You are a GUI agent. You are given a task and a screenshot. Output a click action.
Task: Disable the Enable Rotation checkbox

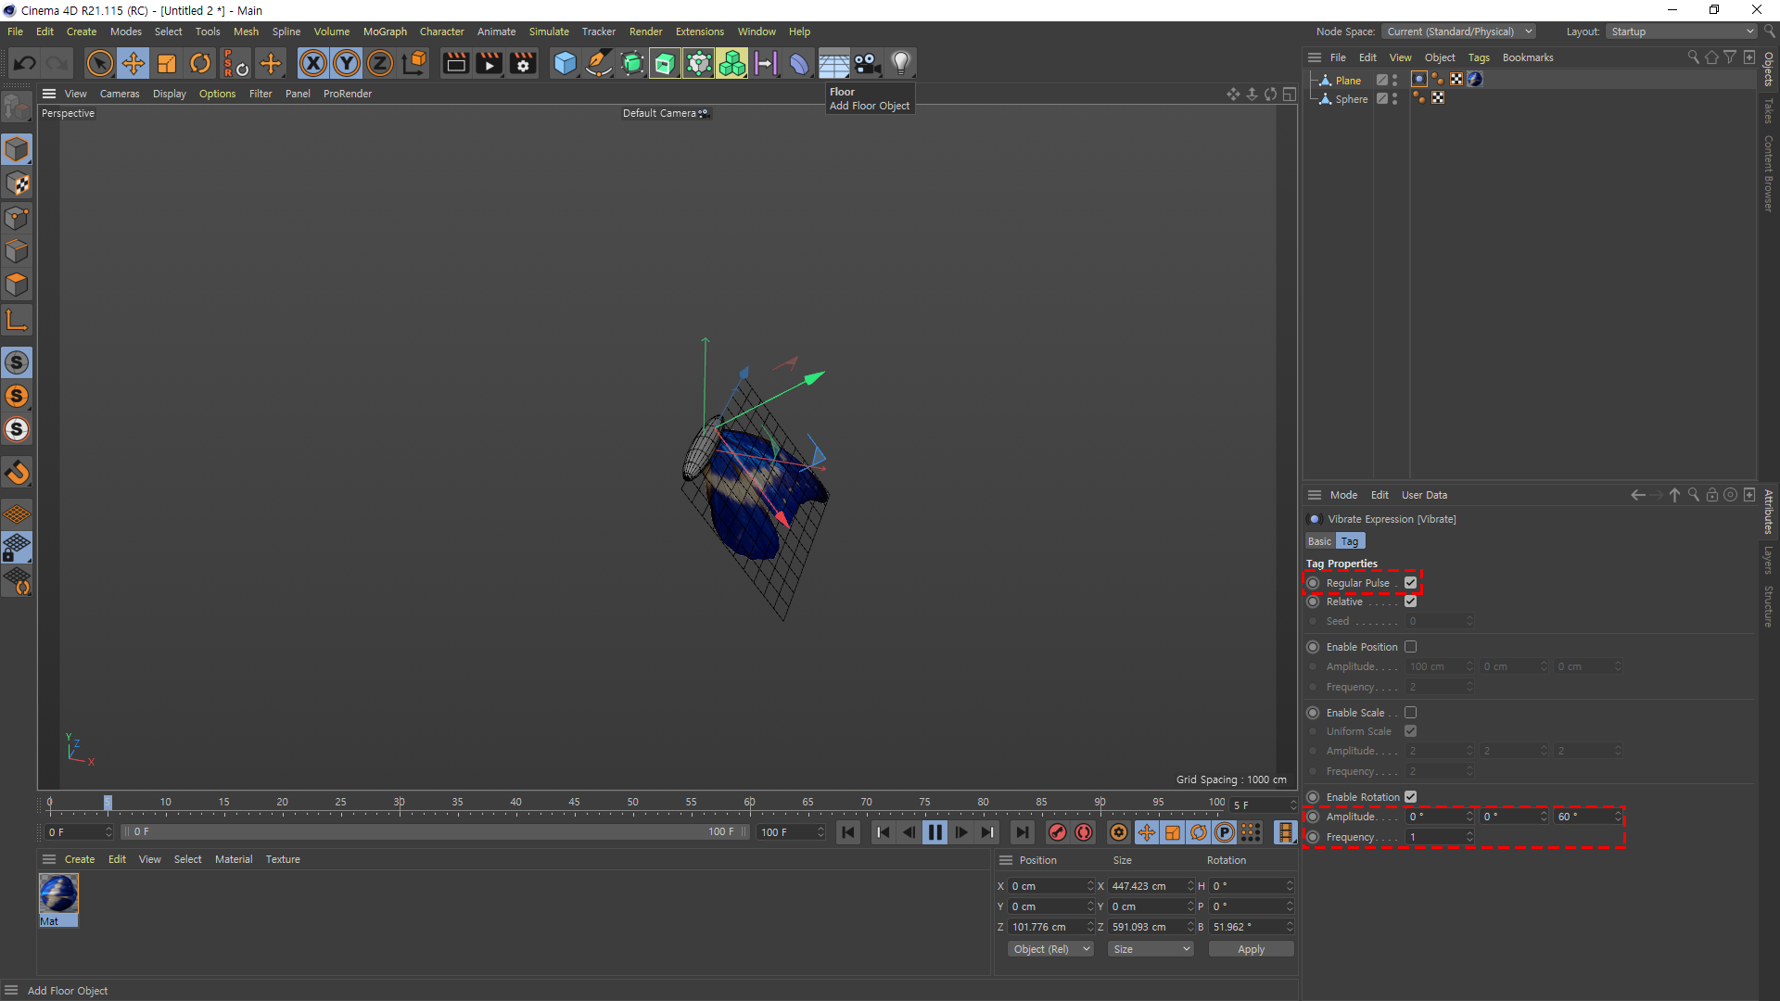coord(1410,797)
